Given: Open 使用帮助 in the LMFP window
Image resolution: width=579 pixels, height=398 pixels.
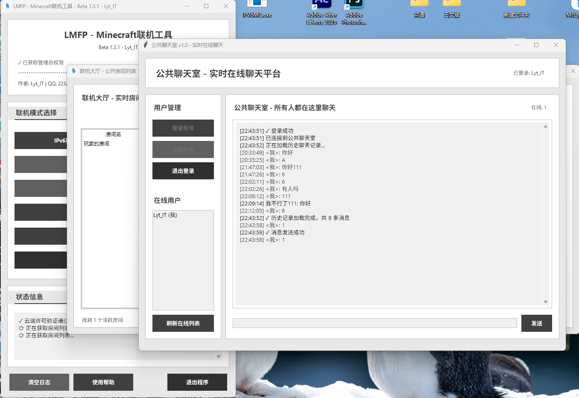Looking at the screenshot, I should pyautogui.click(x=103, y=382).
